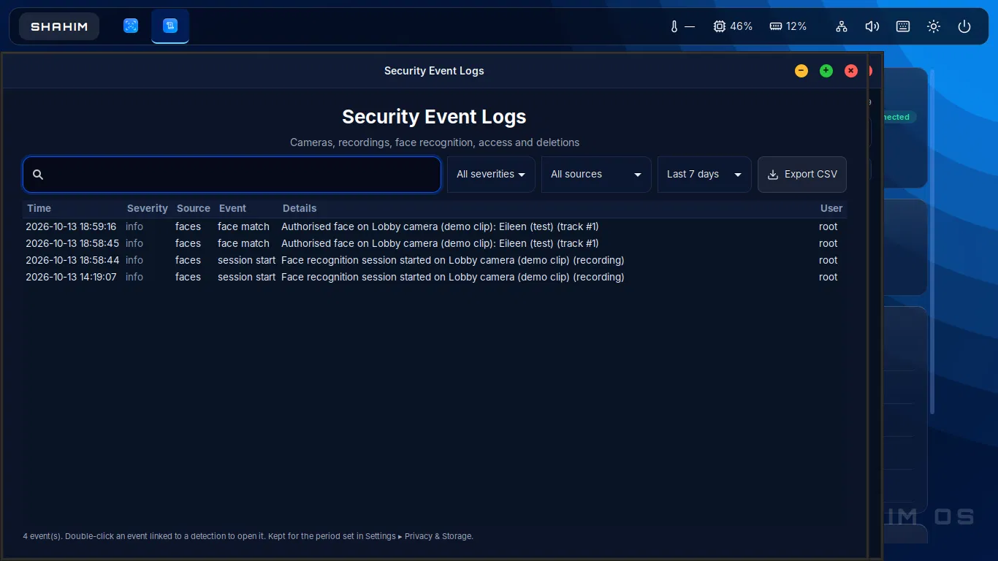The height and width of the screenshot is (561, 998).
Task: Sort by the User column header
Action: click(831, 208)
